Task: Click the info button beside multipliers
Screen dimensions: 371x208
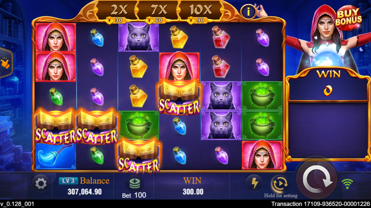Action: (x=248, y=11)
